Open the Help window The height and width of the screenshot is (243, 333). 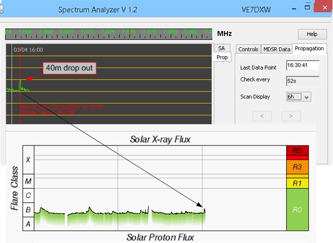tap(312, 34)
